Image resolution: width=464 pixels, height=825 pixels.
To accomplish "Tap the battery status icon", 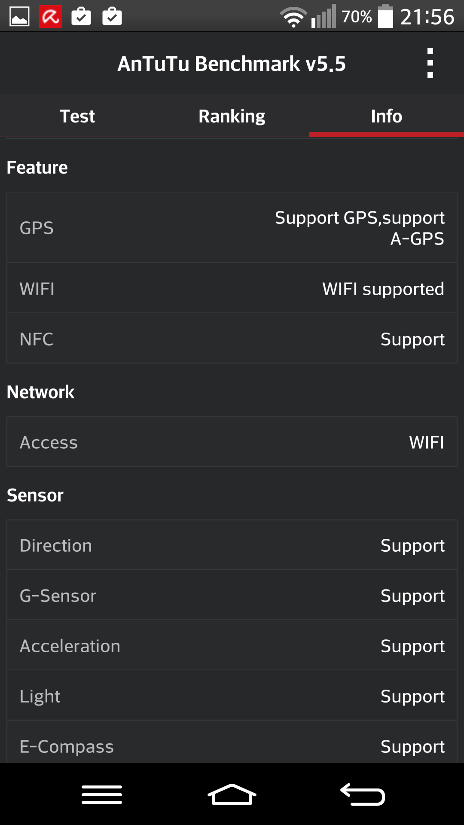I will (x=385, y=17).
